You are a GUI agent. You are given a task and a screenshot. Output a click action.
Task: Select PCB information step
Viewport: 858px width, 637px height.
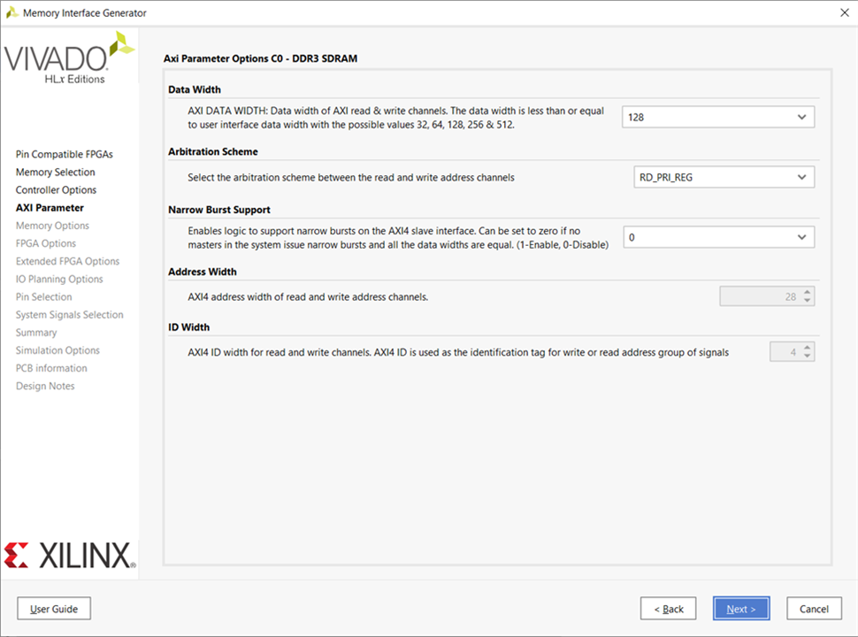[51, 368]
